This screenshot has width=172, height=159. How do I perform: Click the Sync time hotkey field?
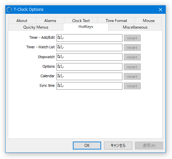pos(89,86)
